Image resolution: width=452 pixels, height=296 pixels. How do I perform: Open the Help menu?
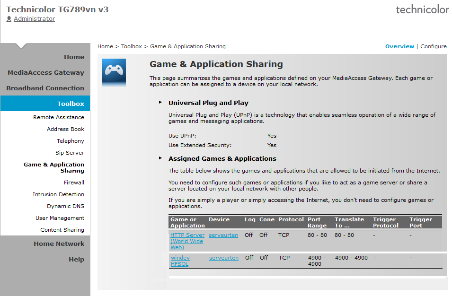pyautogui.click(x=76, y=259)
